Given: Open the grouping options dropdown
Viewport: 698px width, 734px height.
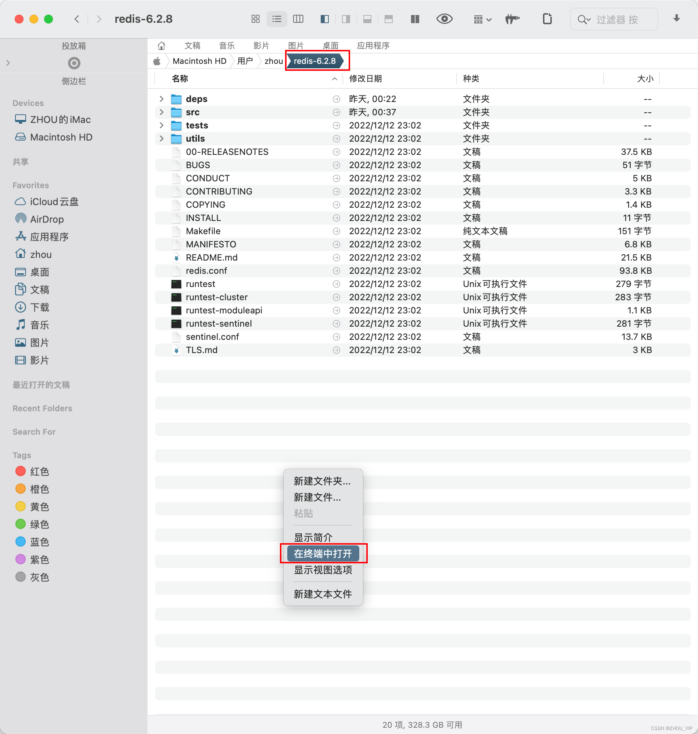Looking at the screenshot, I should pyautogui.click(x=482, y=19).
